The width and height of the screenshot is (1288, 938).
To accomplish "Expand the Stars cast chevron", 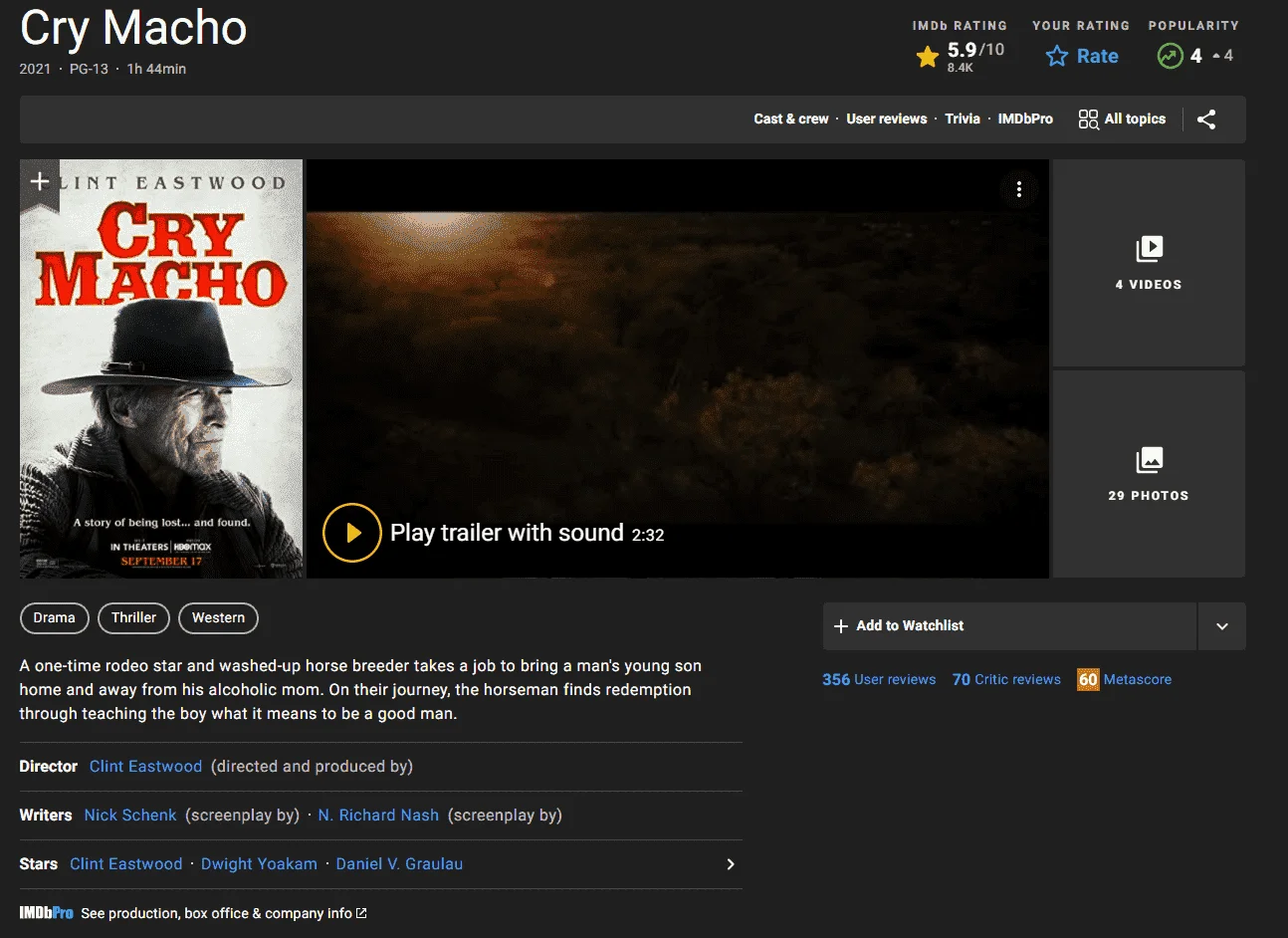I will (731, 864).
